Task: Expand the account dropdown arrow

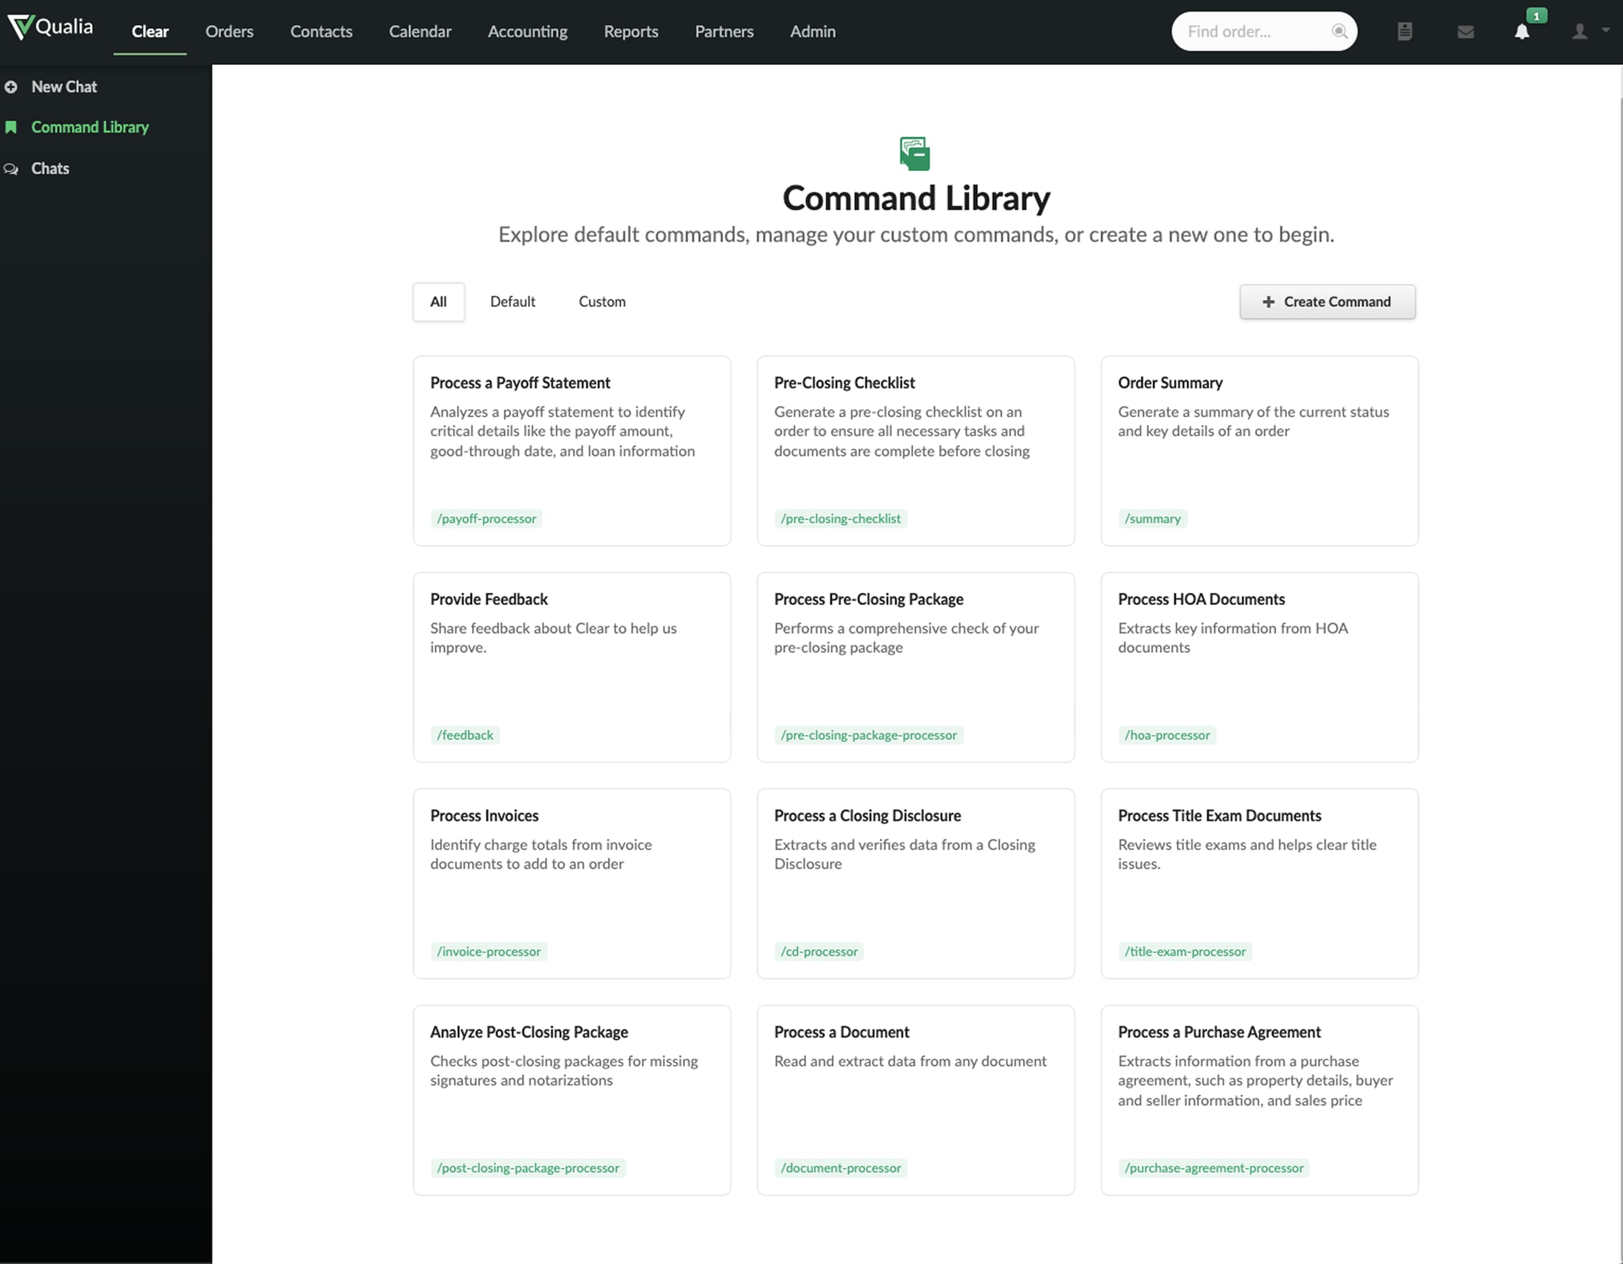Action: 1605,31
